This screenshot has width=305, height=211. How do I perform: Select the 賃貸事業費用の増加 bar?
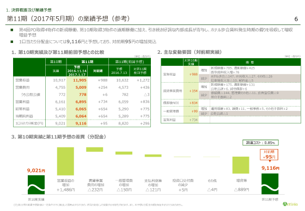[x=95, y=150]
